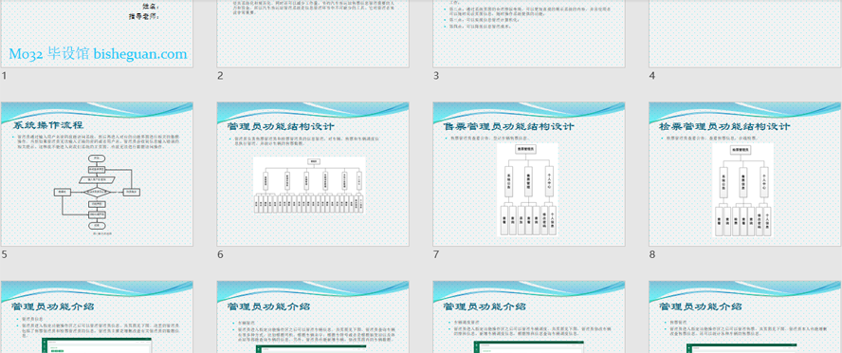The image size is (842, 353).
Task: Open the 系统操作流程 slide thumbnail
Action: click(97, 174)
